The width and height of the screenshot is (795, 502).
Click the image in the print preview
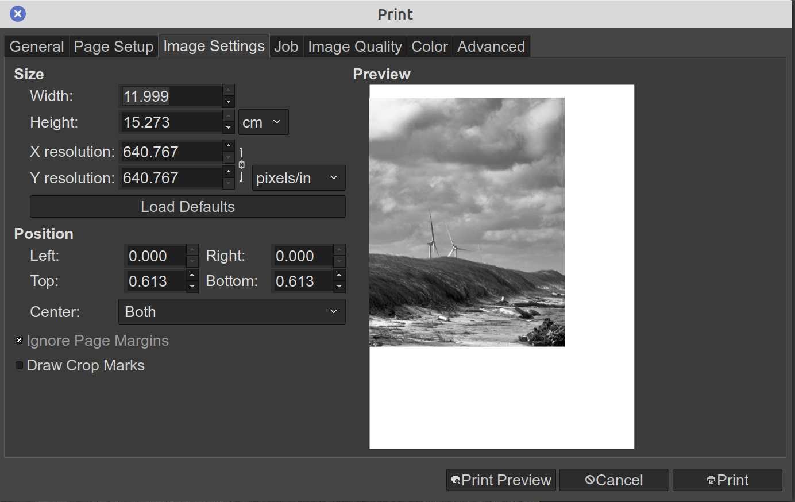click(466, 222)
